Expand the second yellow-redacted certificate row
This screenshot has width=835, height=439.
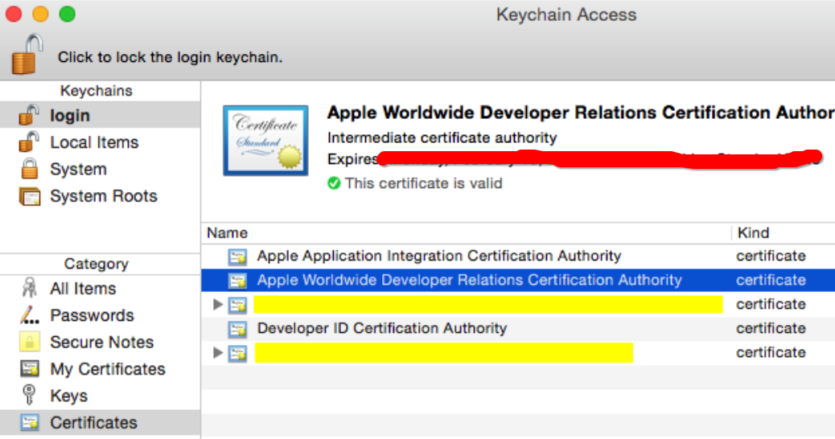pyautogui.click(x=217, y=353)
